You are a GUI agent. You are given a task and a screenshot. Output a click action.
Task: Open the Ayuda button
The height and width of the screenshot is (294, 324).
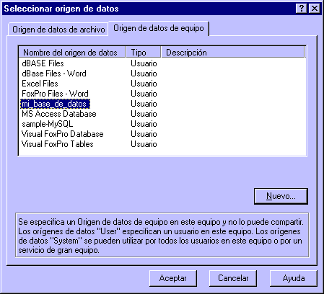294,278
